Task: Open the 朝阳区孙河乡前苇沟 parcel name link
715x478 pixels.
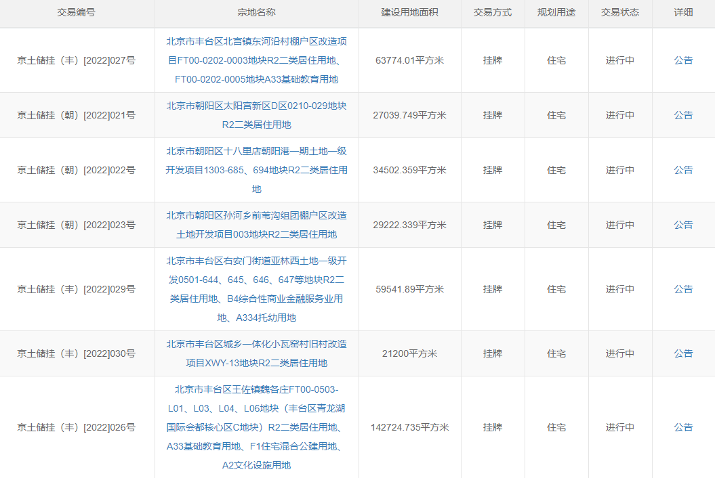Action: click(256, 225)
